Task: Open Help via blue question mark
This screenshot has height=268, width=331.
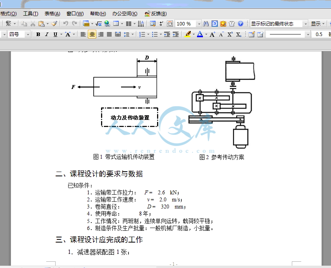Action: (x=241, y=24)
